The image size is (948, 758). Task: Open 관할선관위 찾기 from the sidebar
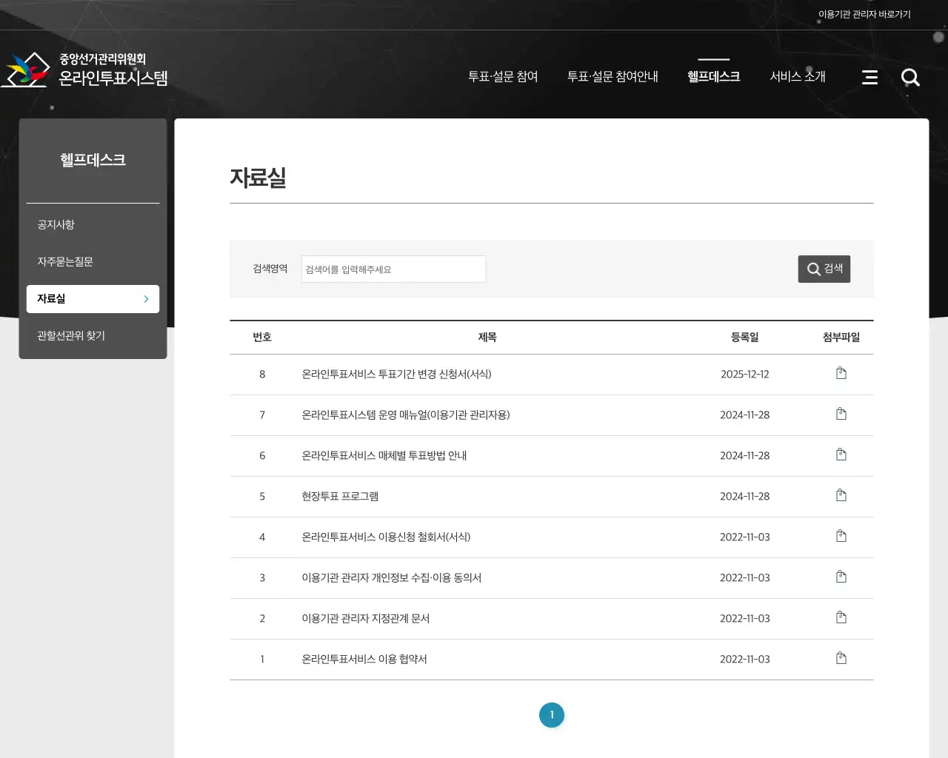click(70, 335)
